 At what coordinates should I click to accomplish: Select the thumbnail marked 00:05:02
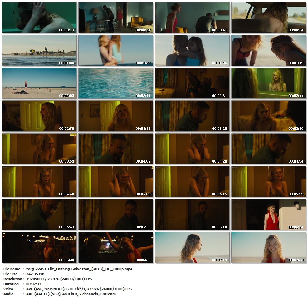coord(116,182)
